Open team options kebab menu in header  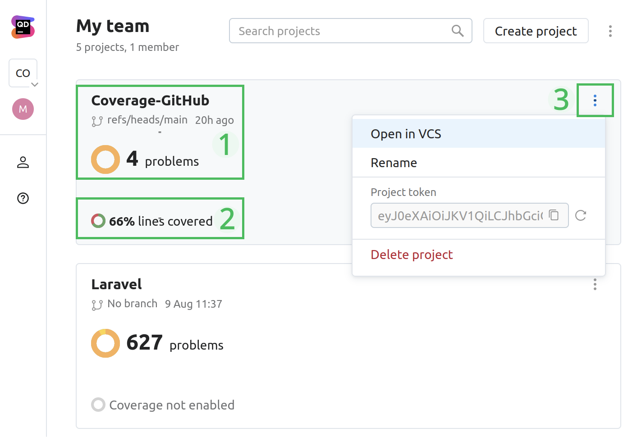610,31
